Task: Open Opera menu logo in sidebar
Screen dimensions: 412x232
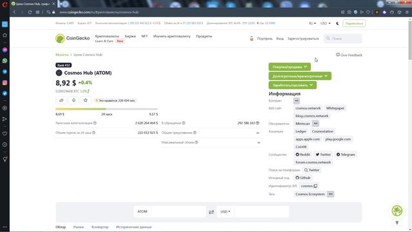Action: click(x=5, y=5)
